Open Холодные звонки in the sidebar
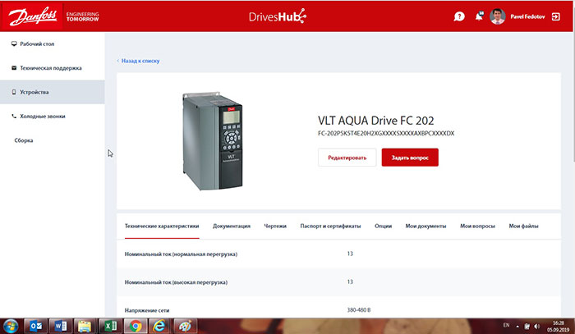Screen dimensions: 575x334 (x=43, y=116)
